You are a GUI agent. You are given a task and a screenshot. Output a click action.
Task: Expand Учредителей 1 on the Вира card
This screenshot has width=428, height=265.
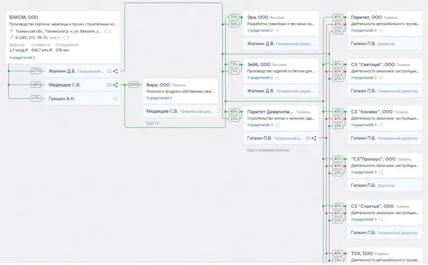click(159, 98)
